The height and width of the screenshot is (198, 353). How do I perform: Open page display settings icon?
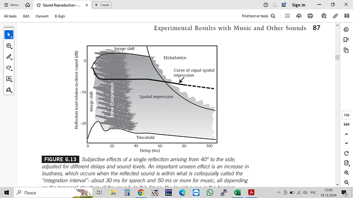click(346, 163)
